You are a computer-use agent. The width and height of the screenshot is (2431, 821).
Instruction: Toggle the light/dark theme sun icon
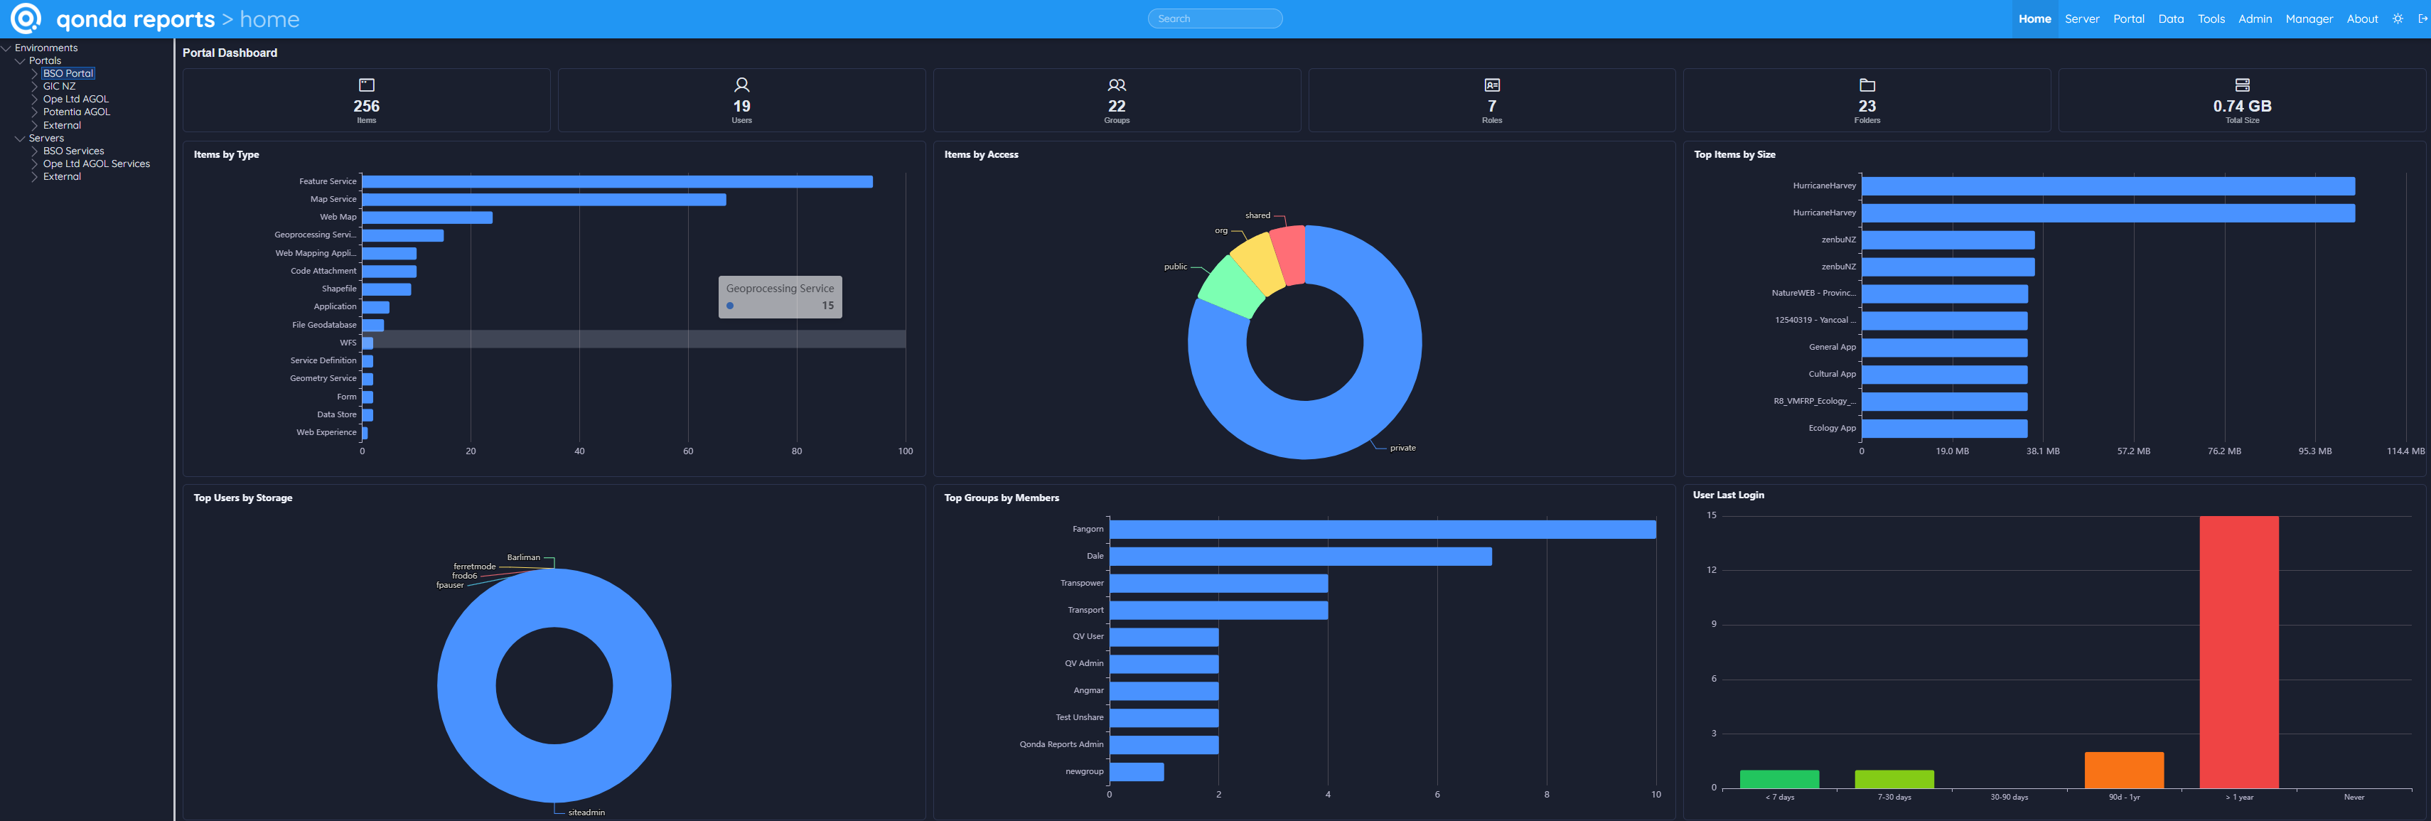coord(2397,19)
